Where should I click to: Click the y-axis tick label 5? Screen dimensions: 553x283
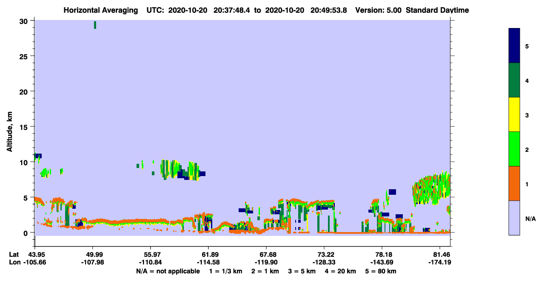tap(26, 198)
